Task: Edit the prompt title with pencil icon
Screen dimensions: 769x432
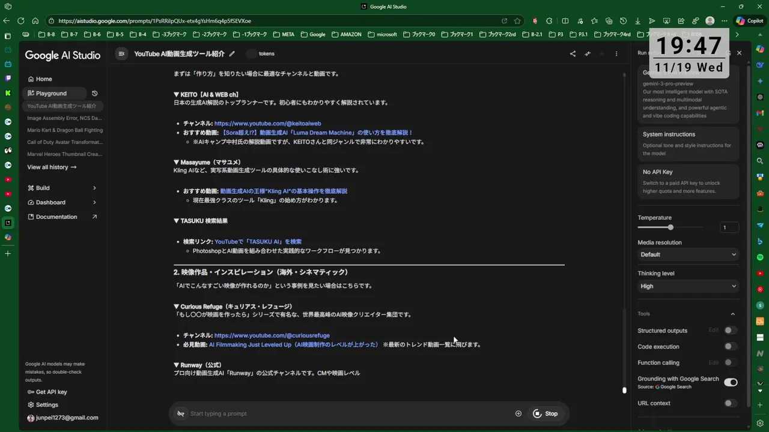Action: click(x=232, y=54)
